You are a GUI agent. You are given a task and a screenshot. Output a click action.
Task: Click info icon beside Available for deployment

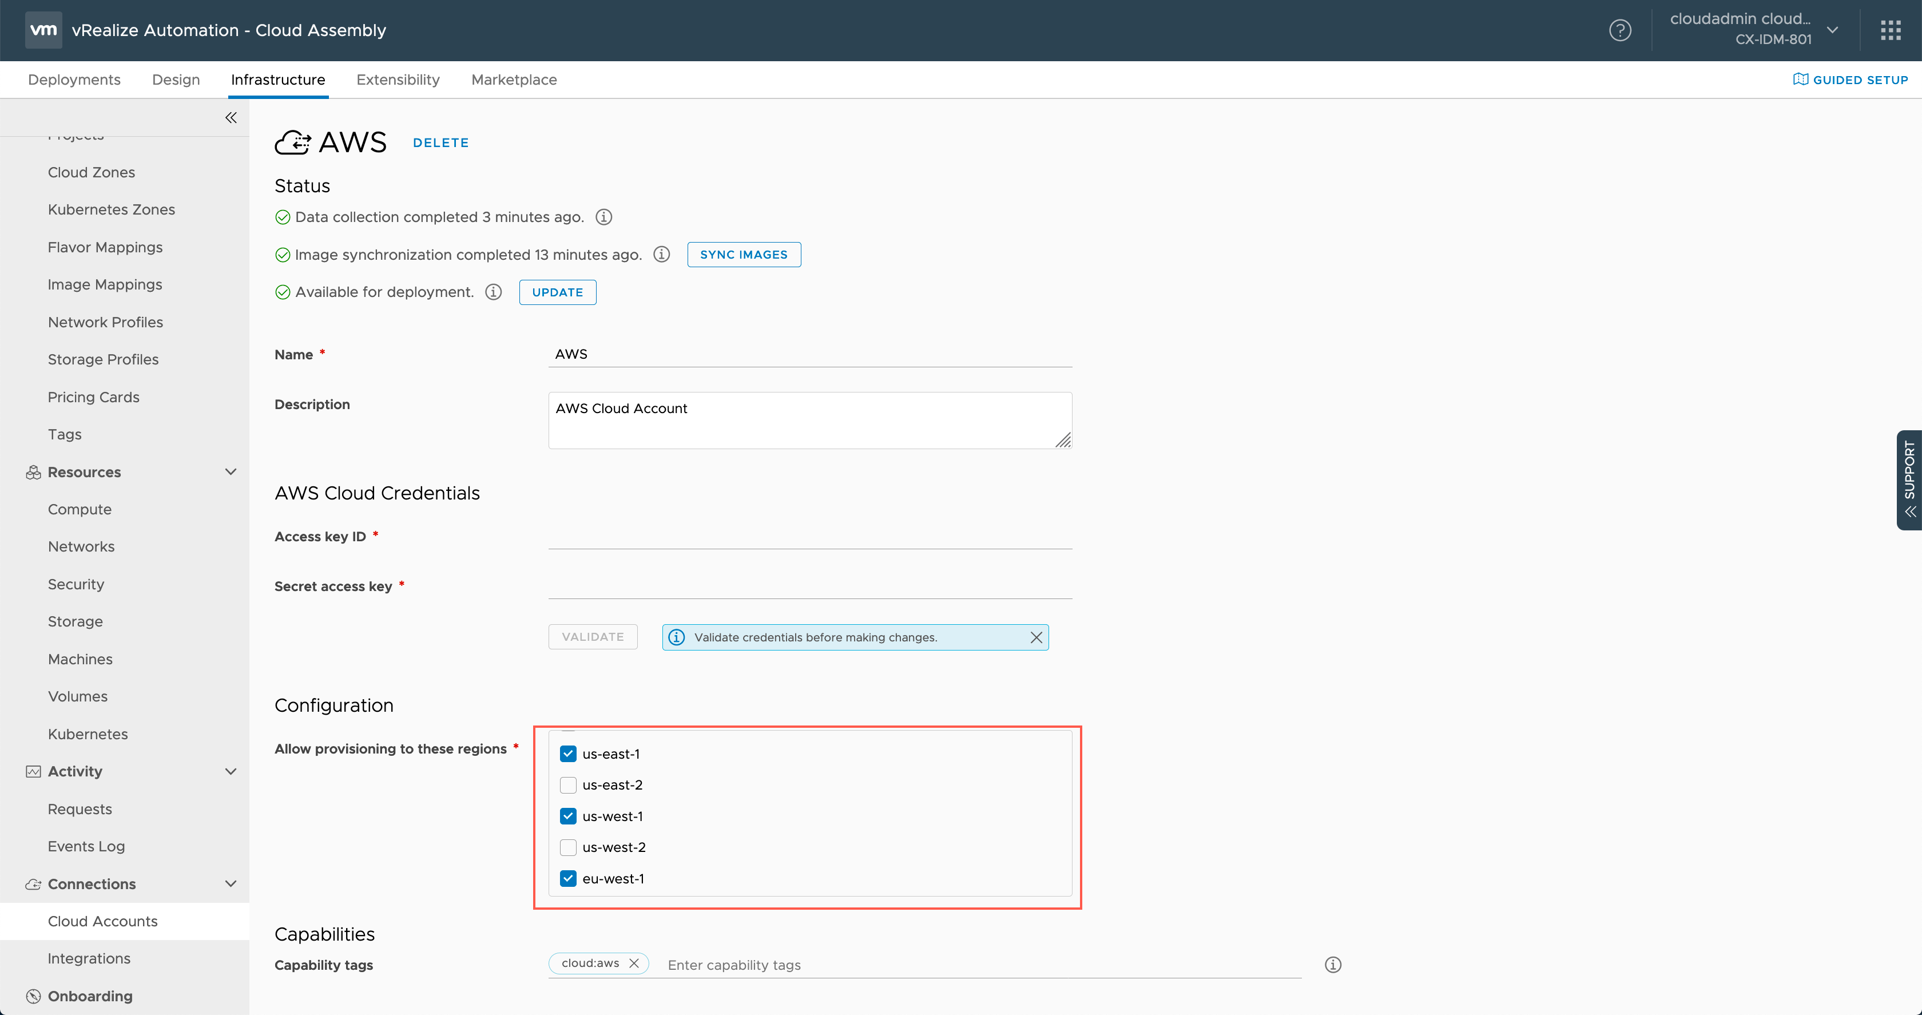[x=493, y=292]
